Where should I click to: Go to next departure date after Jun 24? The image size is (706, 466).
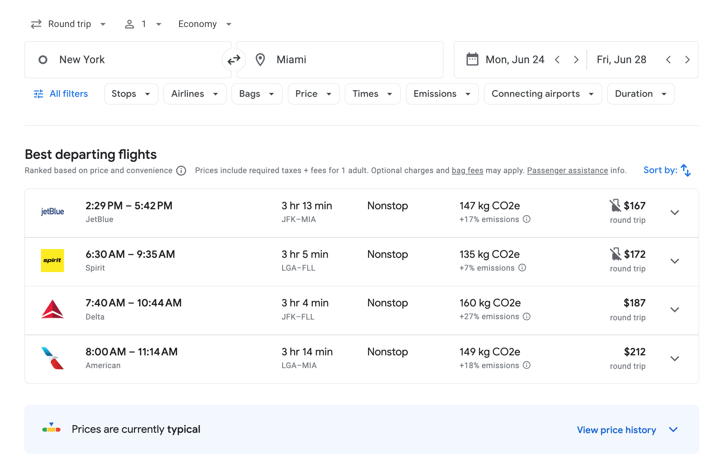(576, 60)
